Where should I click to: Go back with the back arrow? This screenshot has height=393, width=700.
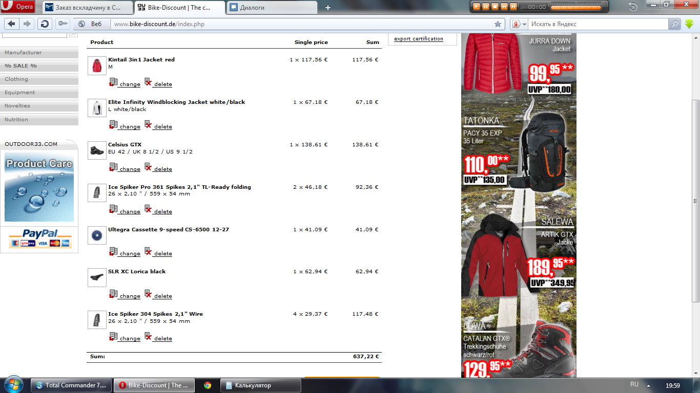click(x=12, y=24)
